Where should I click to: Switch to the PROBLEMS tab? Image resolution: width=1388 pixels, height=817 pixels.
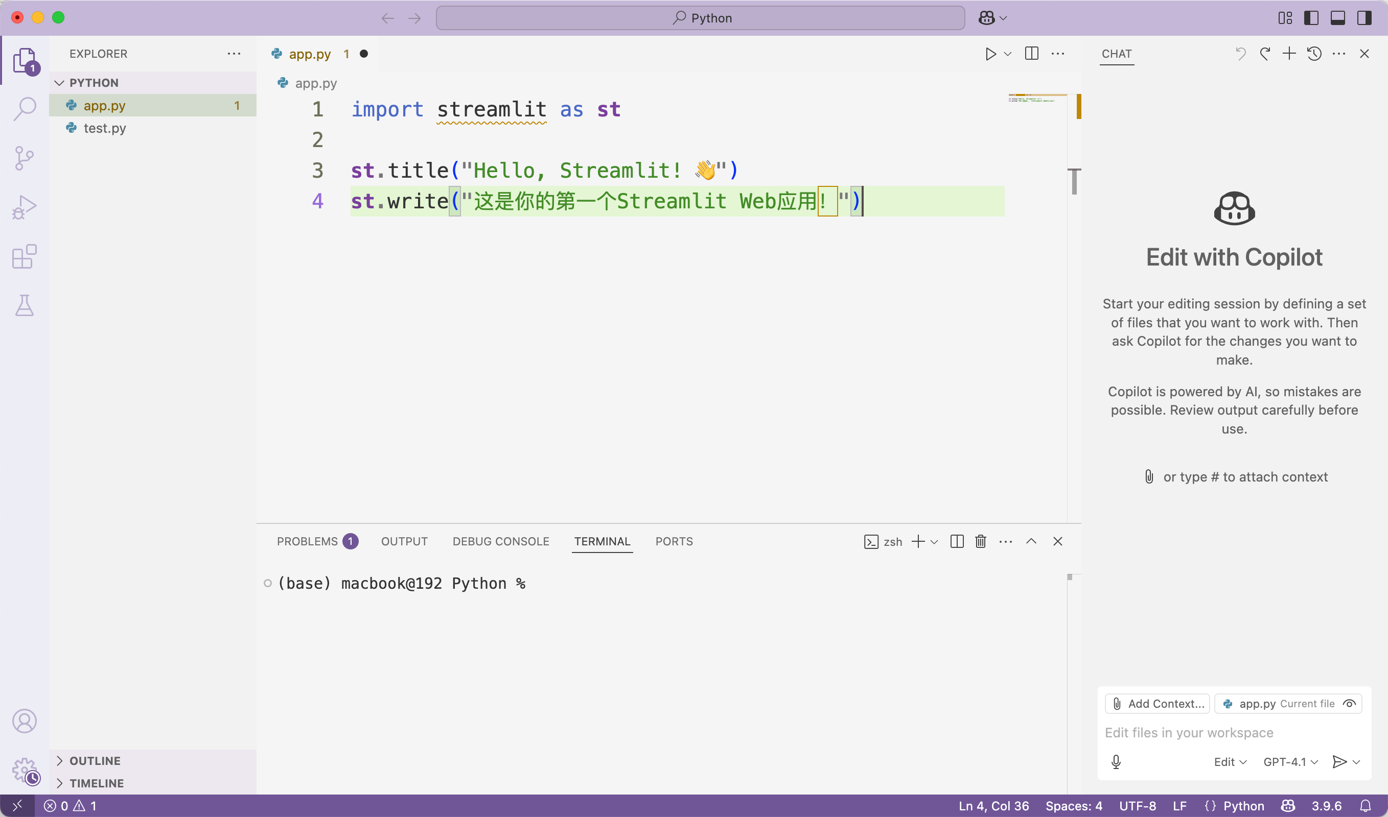coord(308,542)
